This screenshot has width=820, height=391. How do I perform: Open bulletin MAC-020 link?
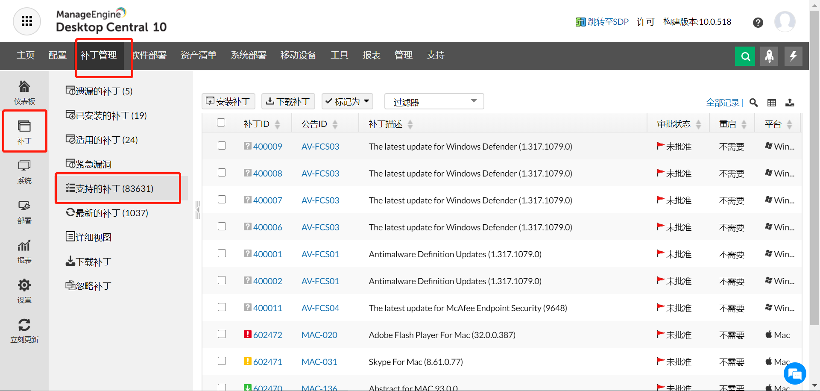[x=319, y=335]
